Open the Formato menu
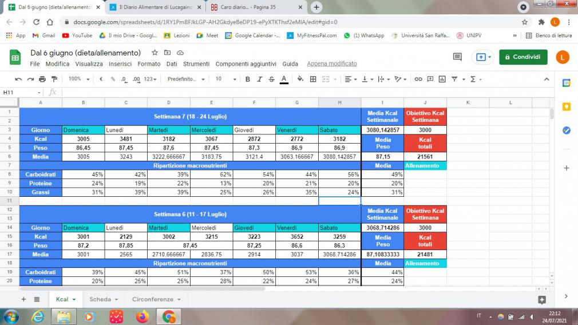This screenshot has width=578, height=325. [149, 64]
